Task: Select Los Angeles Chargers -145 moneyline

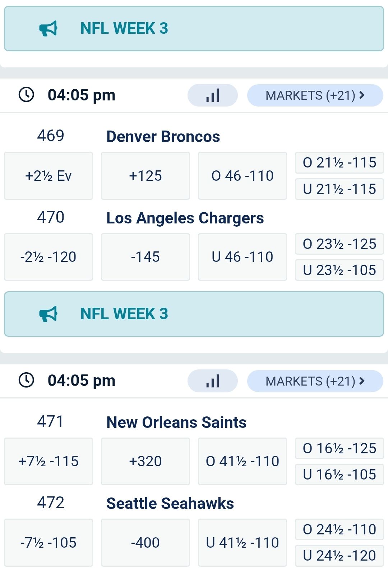Action: pyautogui.click(x=145, y=257)
